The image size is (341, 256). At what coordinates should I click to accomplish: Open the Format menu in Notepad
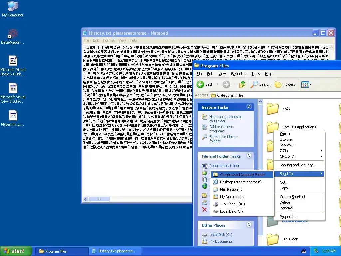click(109, 40)
